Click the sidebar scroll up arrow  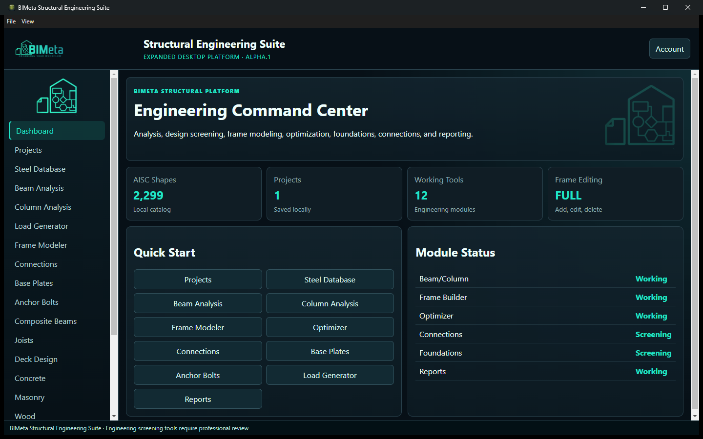click(114, 74)
